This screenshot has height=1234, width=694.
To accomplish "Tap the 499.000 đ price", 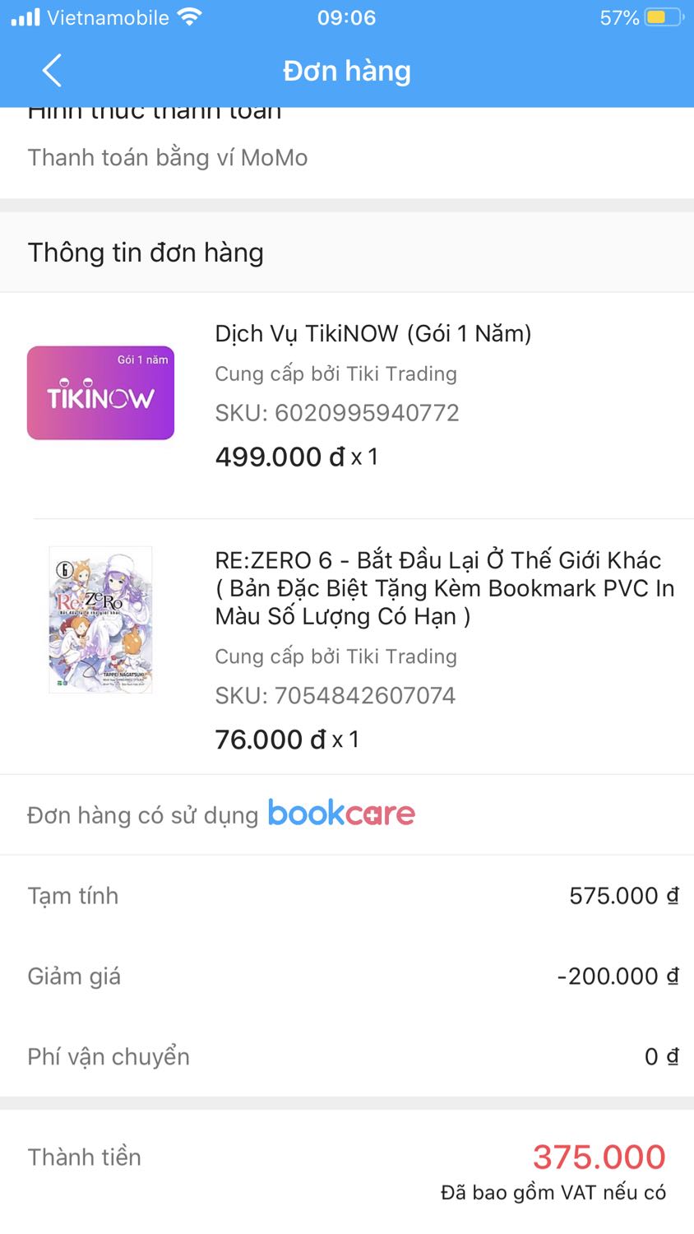I will [x=280, y=457].
